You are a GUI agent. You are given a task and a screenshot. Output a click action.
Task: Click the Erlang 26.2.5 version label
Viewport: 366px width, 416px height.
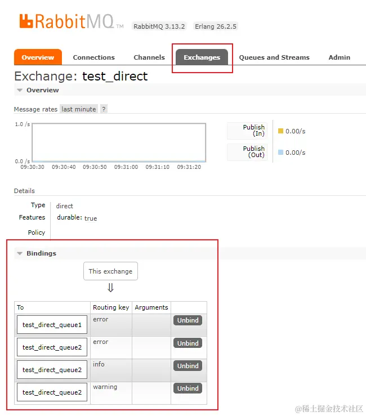(x=216, y=26)
